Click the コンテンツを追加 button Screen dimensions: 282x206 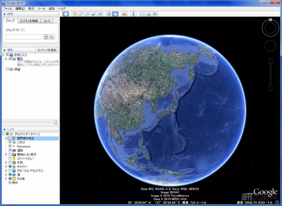point(47,50)
